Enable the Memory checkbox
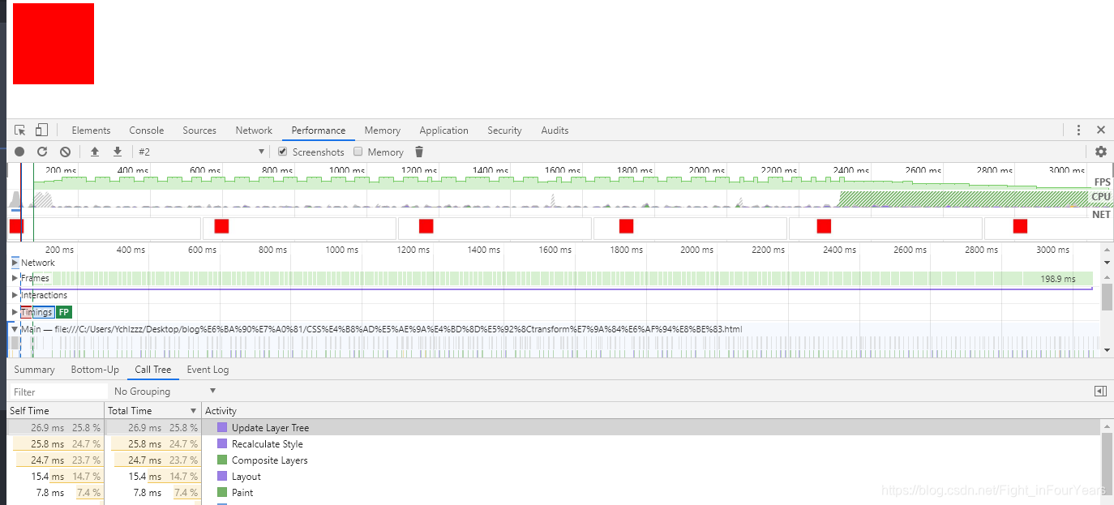Image resolution: width=1114 pixels, height=505 pixels. tap(358, 152)
